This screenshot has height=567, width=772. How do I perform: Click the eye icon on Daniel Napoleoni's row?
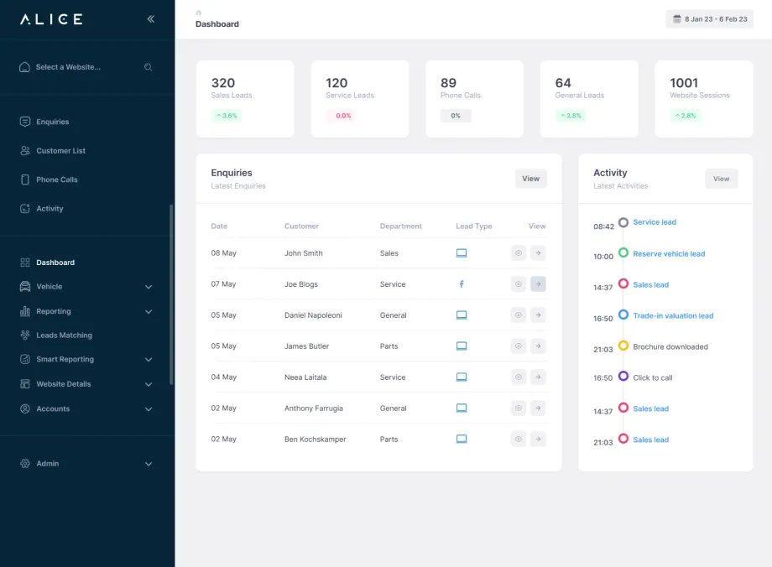pos(519,315)
